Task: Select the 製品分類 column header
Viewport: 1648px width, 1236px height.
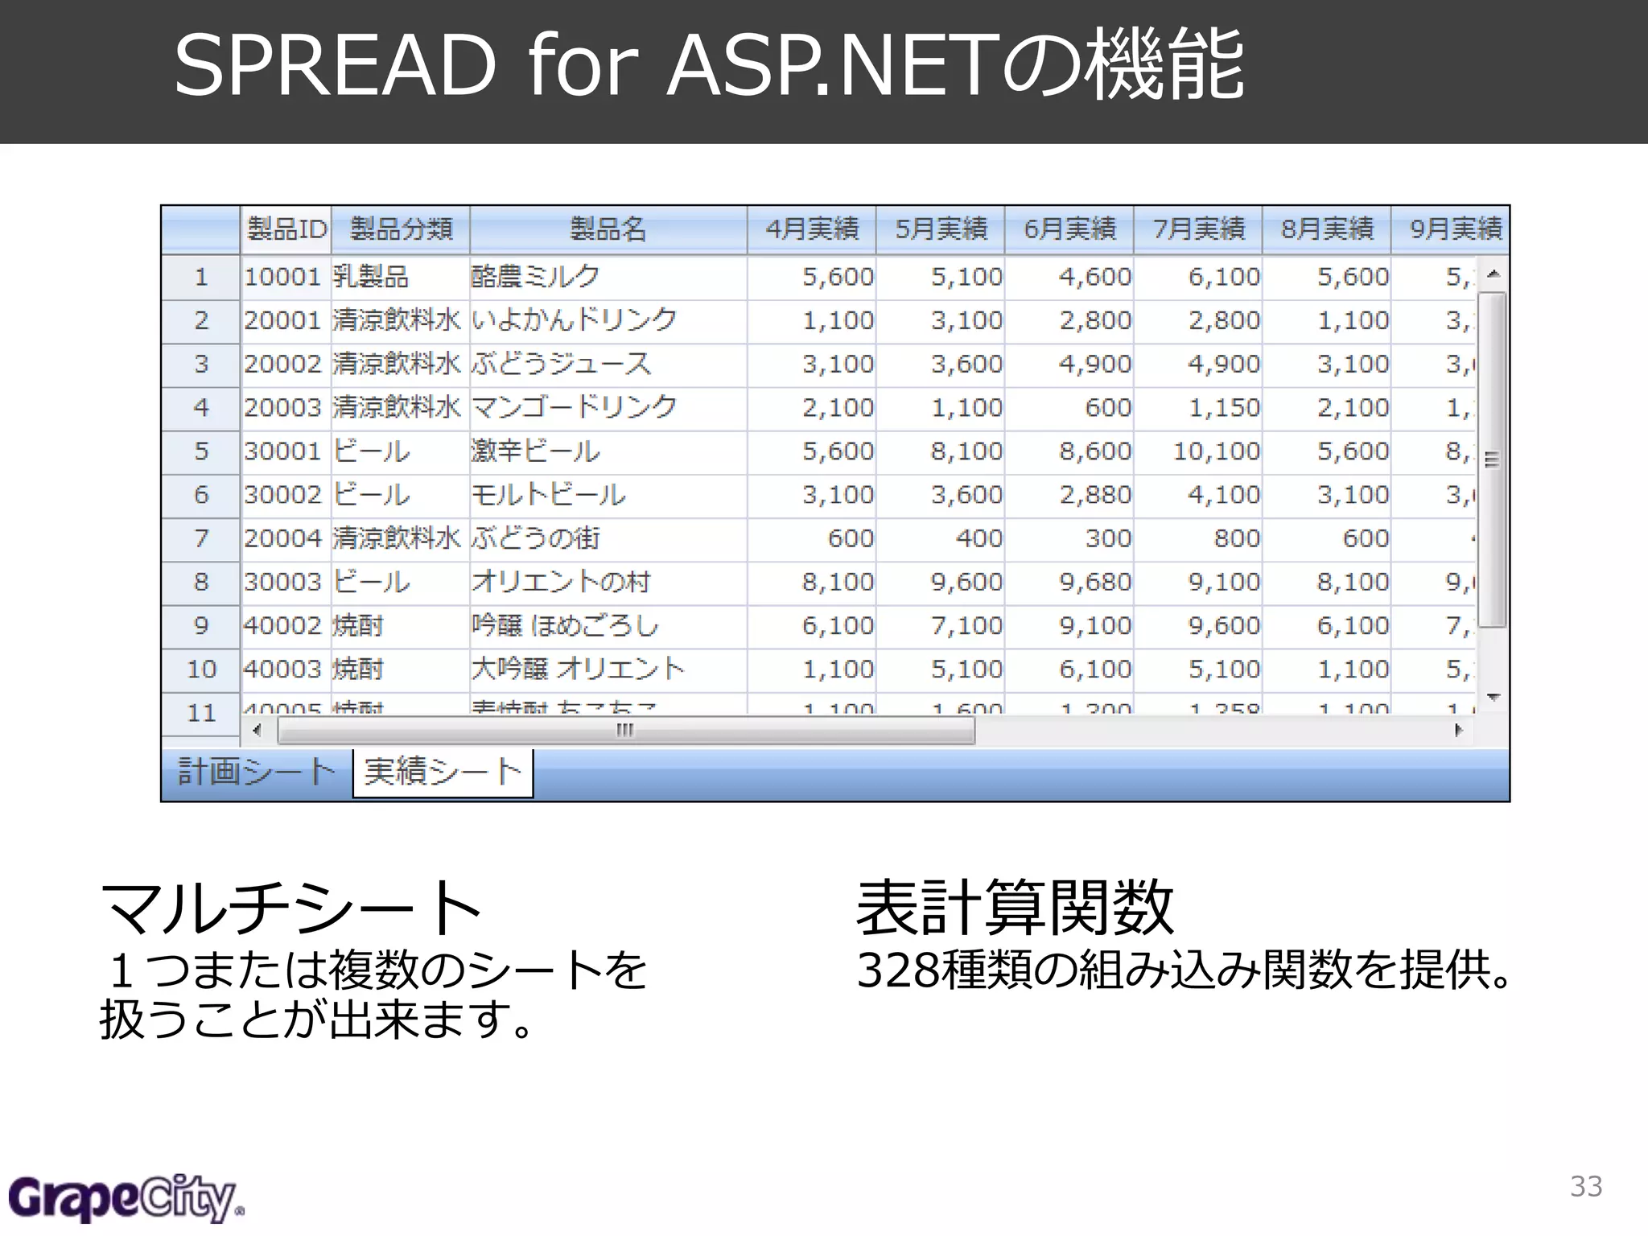Action: tap(401, 230)
